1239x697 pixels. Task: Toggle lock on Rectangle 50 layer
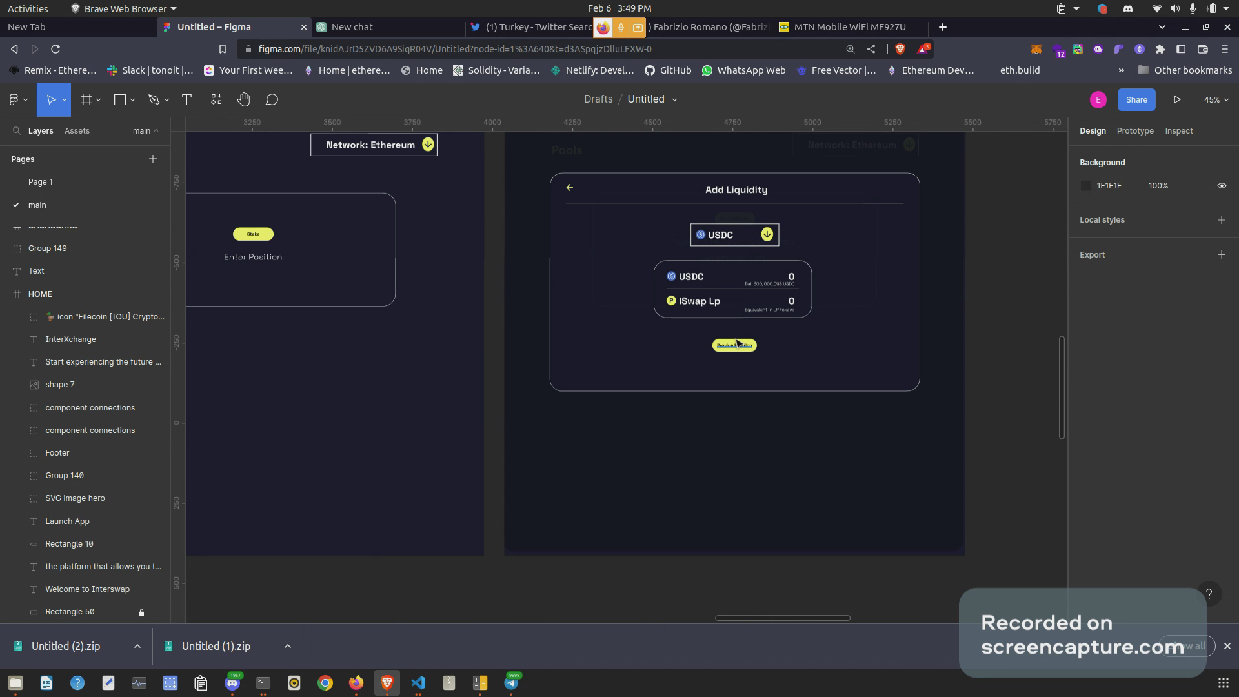(141, 612)
